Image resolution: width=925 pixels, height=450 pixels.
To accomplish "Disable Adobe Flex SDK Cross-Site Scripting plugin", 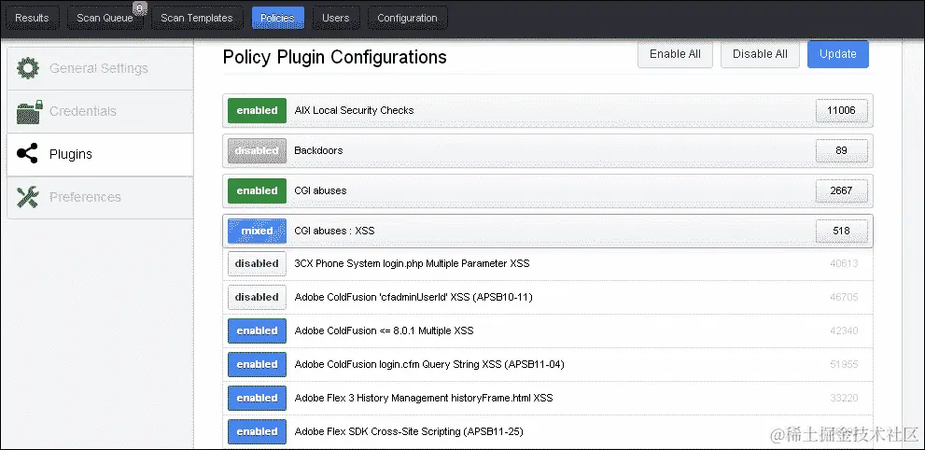I will [x=258, y=431].
